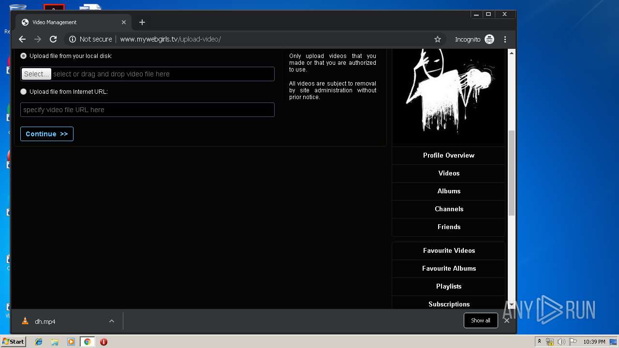Click the specify video file URL field
This screenshot has width=619, height=348.
(147, 110)
